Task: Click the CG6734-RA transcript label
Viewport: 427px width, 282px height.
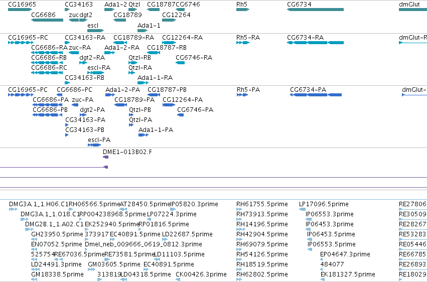Action: 305,37
